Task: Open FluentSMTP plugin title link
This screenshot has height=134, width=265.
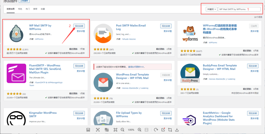Action: click(45, 69)
